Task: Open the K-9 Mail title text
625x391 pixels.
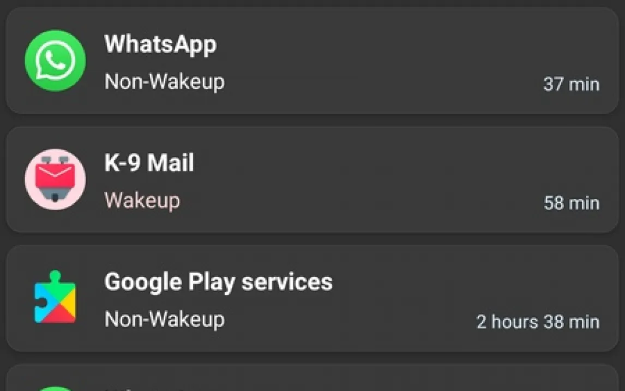Action: click(x=149, y=163)
